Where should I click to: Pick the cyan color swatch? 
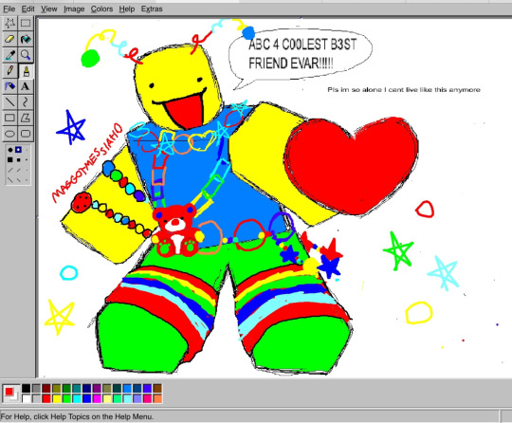(x=77, y=398)
